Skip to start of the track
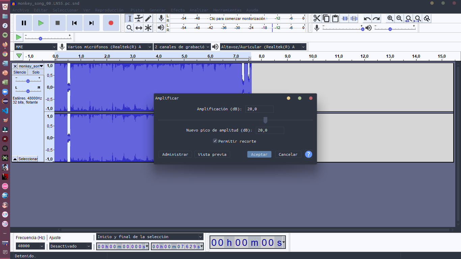461x259 pixels. tap(75, 23)
